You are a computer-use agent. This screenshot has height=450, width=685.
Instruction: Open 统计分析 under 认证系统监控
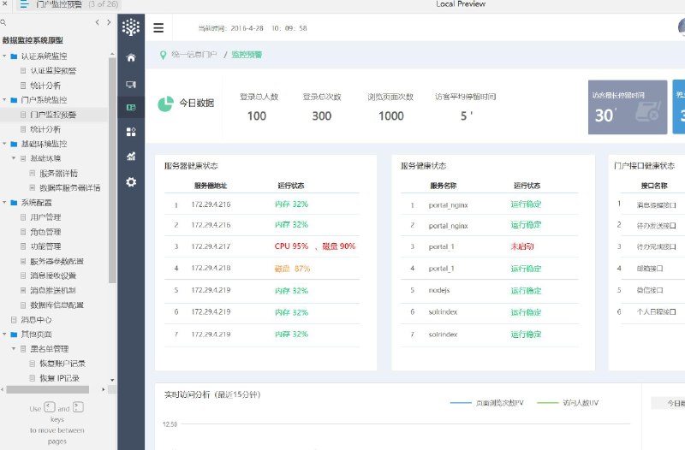point(45,86)
